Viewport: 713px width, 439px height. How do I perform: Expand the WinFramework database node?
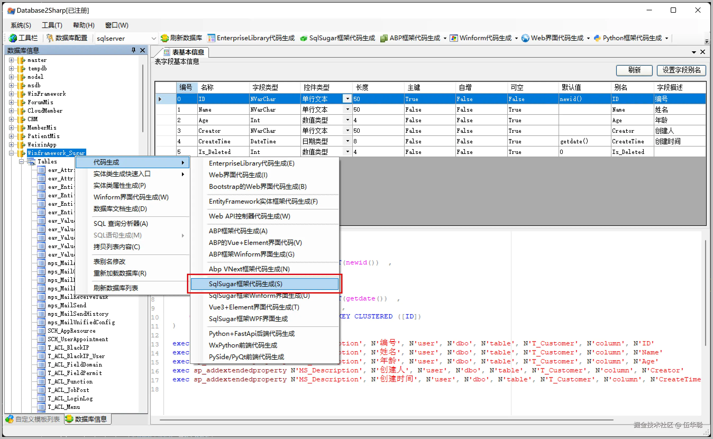(x=11, y=94)
